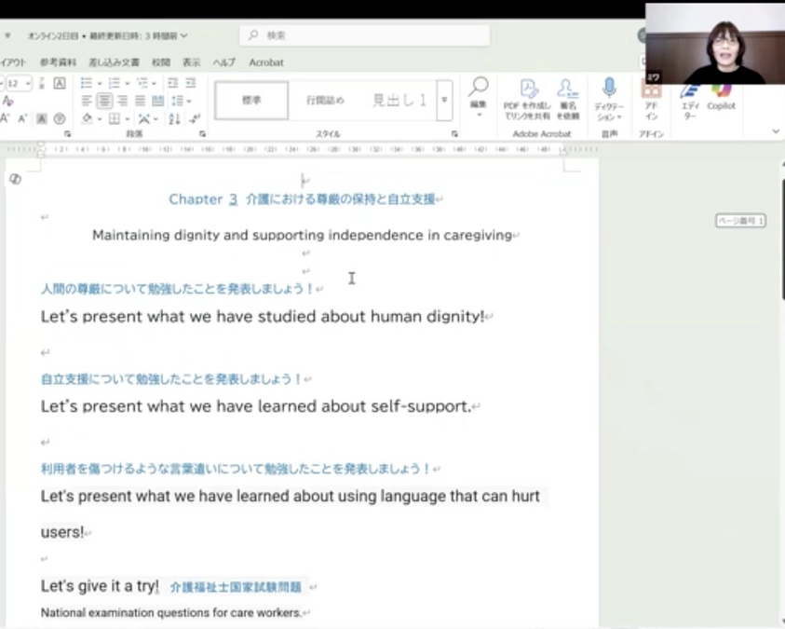The height and width of the screenshot is (629, 785).
Task: Open the Acrobat ribbon tab
Action: (266, 62)
